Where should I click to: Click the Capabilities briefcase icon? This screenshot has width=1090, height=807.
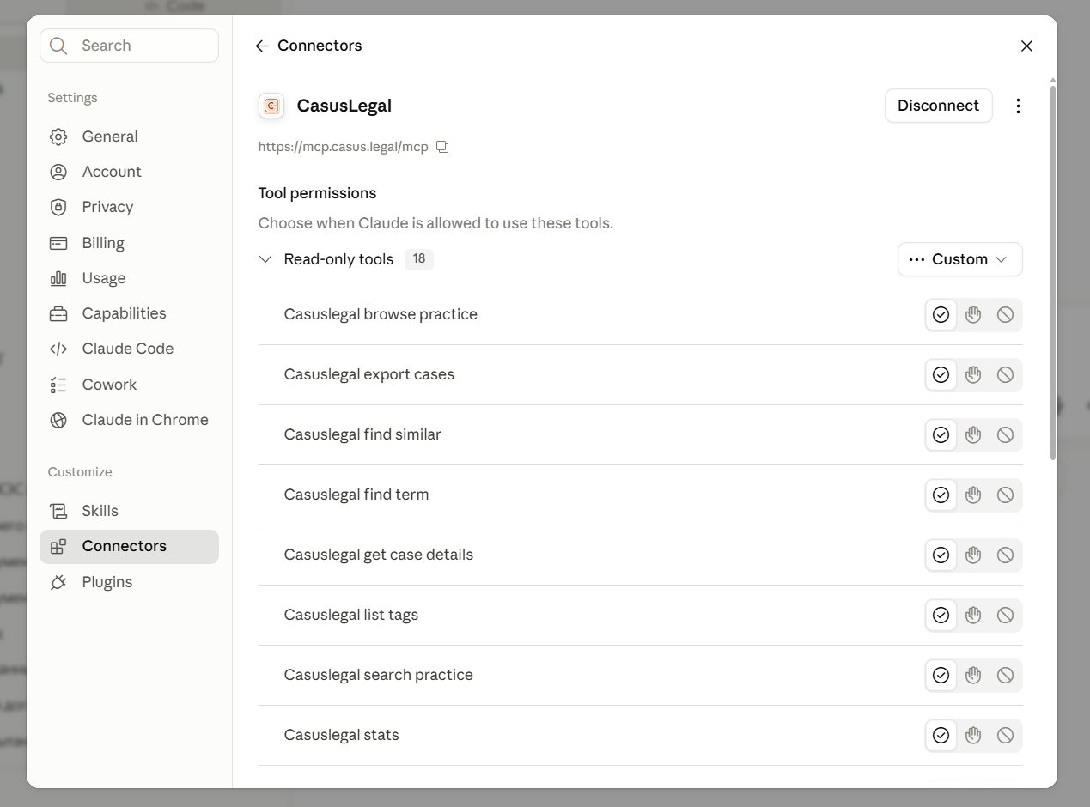pos(58,313)
